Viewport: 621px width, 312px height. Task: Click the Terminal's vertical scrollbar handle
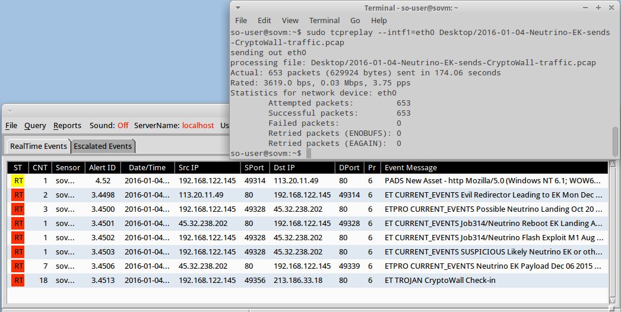pos(615,140)
